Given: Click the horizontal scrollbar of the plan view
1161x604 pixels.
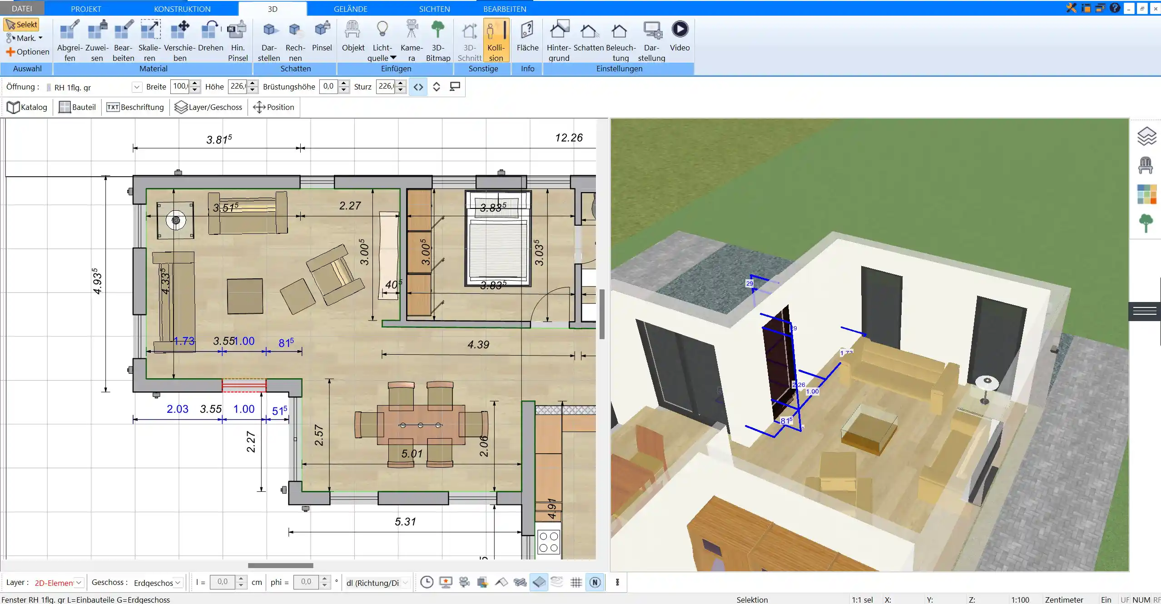Looking at the screenshot, I should [280, 565].
